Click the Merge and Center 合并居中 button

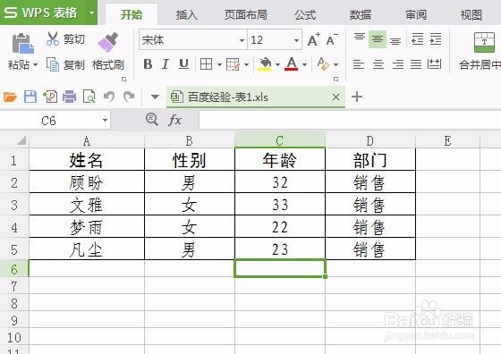coord(480,51)
